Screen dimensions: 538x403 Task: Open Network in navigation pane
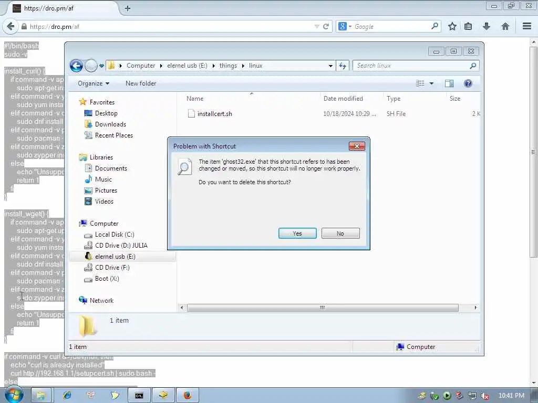pos(101,300)
